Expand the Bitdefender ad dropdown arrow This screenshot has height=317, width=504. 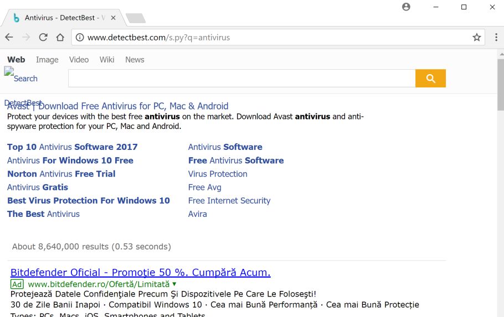point(174,284)
